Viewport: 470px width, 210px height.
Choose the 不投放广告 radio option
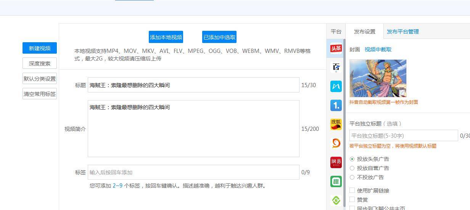pyautogui.click(x=352, y=177)
